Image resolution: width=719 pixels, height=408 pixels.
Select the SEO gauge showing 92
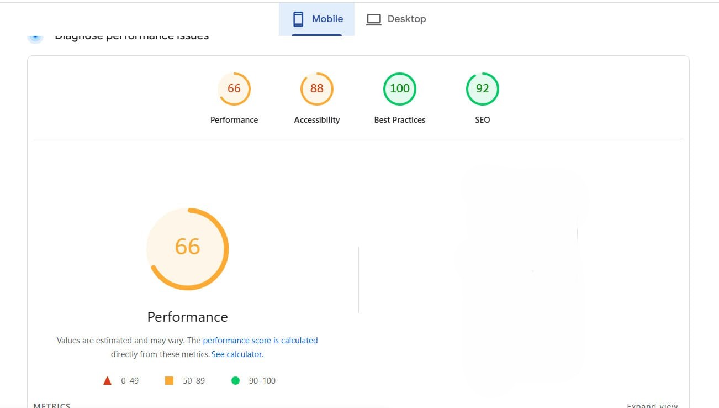tap(482, 88)
